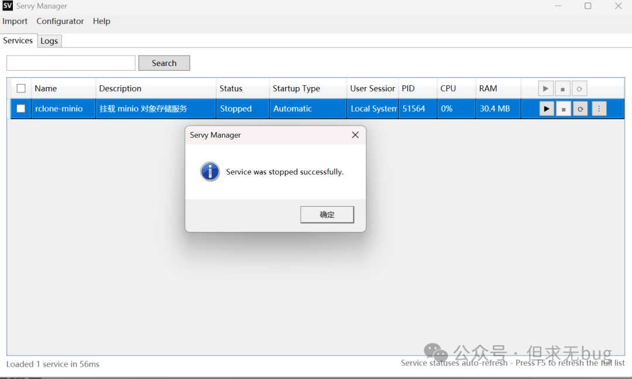Click the header start-all play icon
The image size is (632, 379).
point(545,89)
